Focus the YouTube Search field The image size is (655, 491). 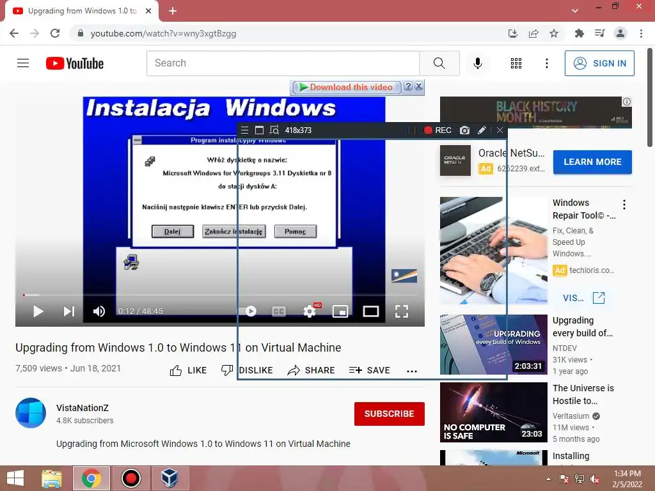point(283,63)
